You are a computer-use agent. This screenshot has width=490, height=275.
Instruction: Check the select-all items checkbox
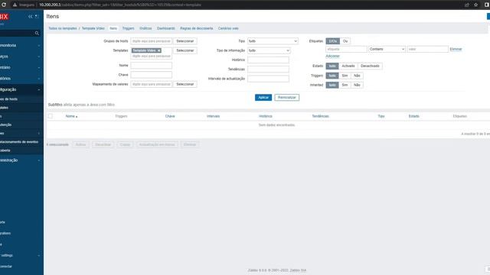[51, 116]
